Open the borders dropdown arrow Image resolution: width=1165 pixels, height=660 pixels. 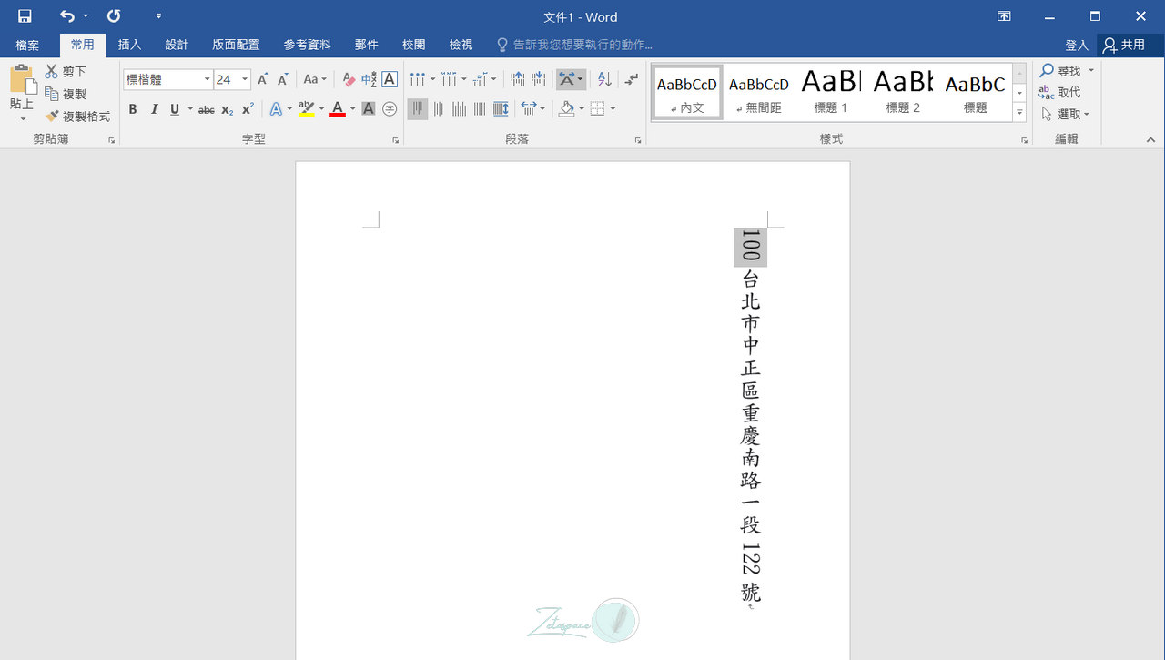[613, 109]
